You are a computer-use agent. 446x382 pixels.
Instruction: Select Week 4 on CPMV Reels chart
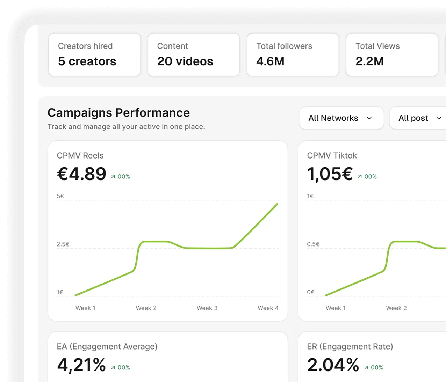(x=268, y=308)
